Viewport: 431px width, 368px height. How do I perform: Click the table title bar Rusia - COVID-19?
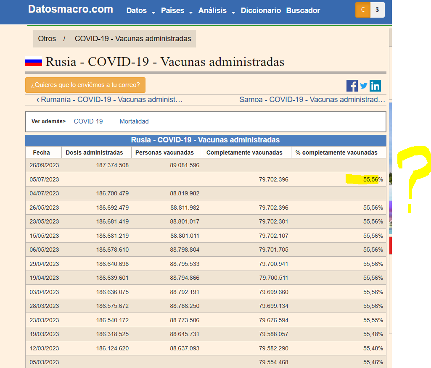pyautogui.click(x=206, y=140)
